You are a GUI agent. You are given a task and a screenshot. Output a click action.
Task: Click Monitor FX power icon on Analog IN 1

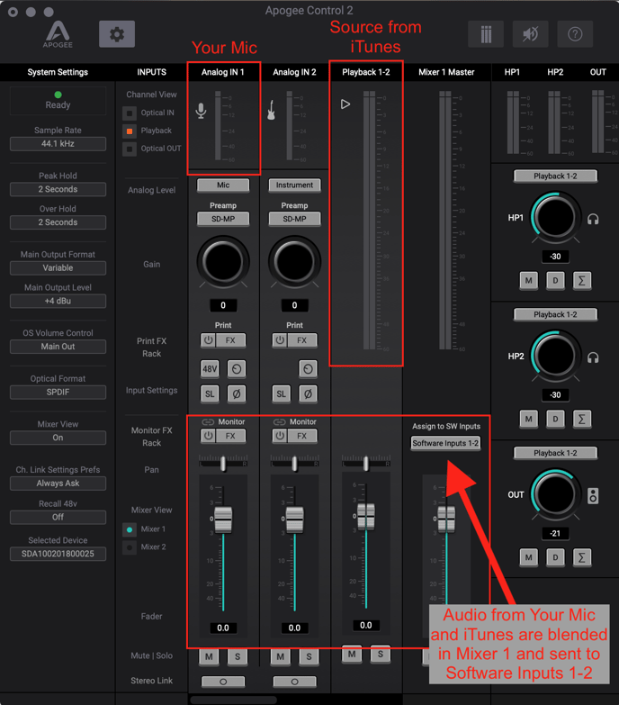click(x=208, y=436)
